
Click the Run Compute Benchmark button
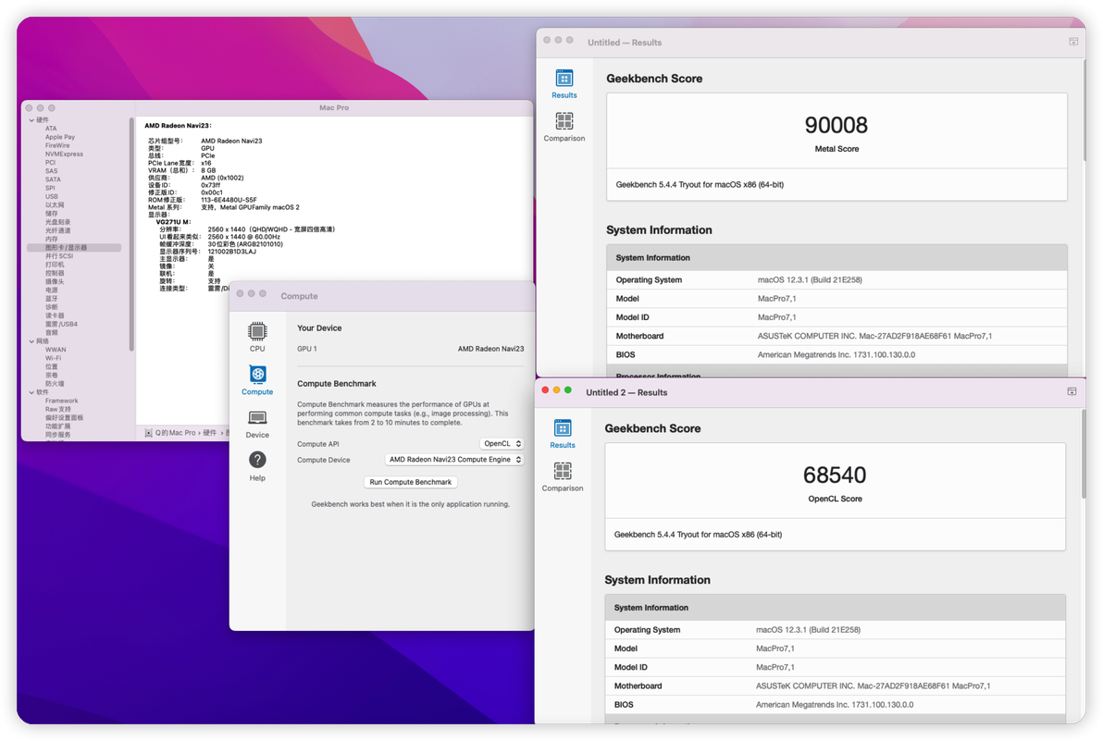(x=411, y=482)
